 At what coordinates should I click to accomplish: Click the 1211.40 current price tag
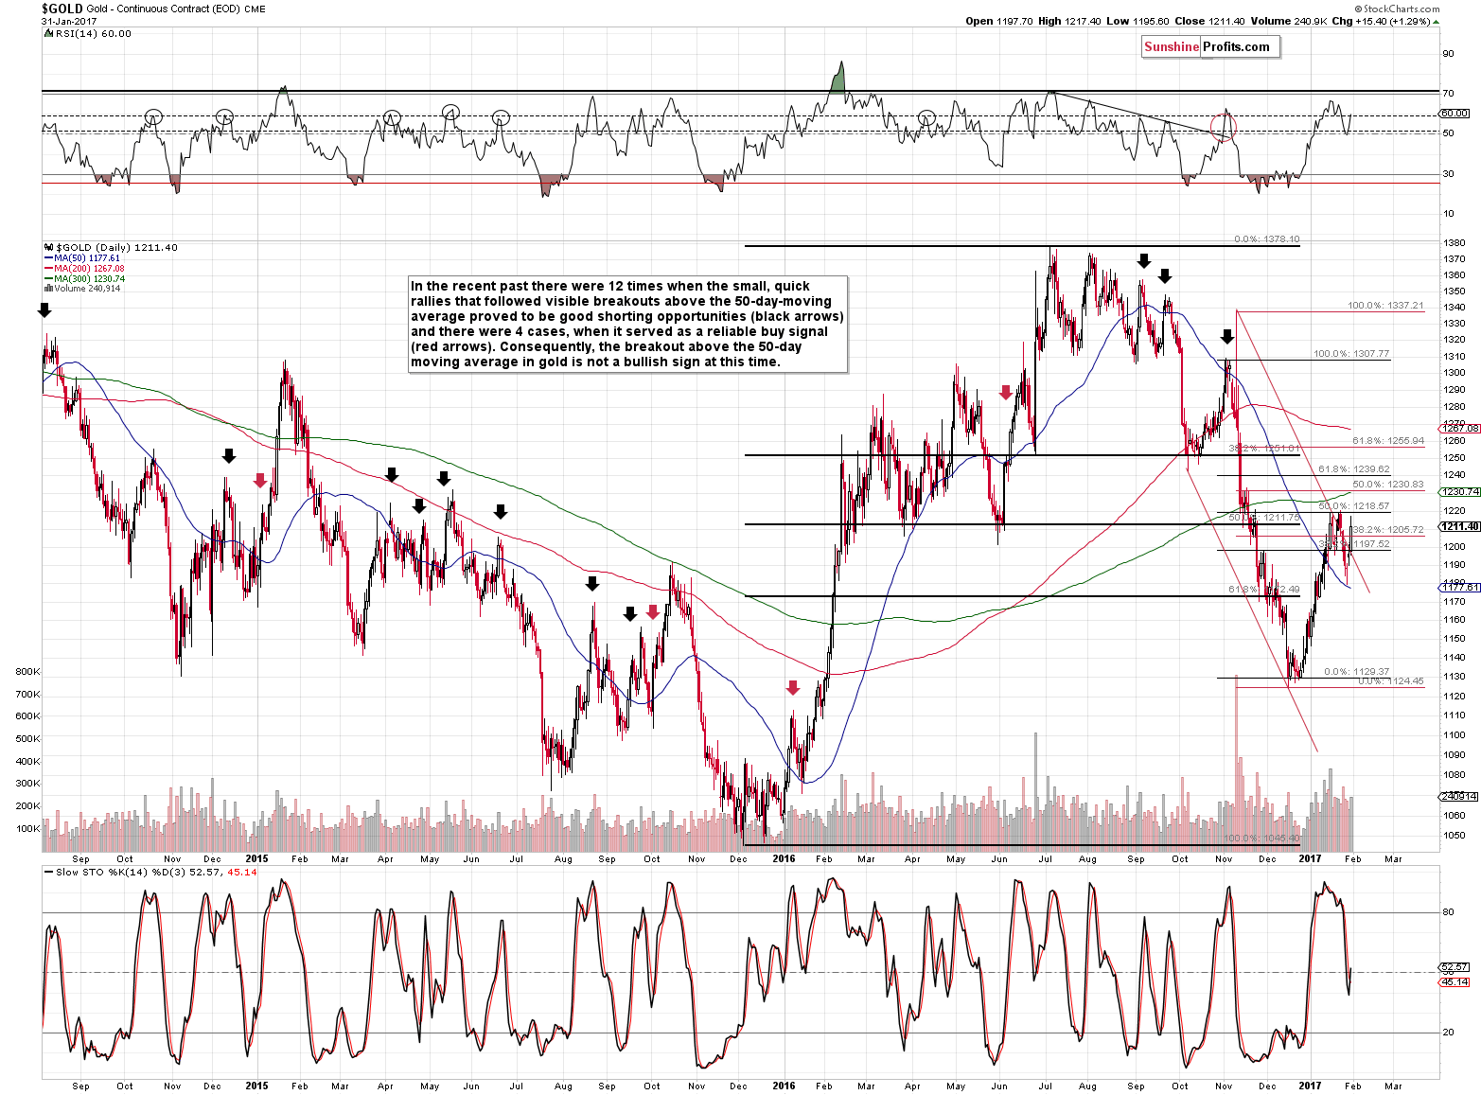1461,526
